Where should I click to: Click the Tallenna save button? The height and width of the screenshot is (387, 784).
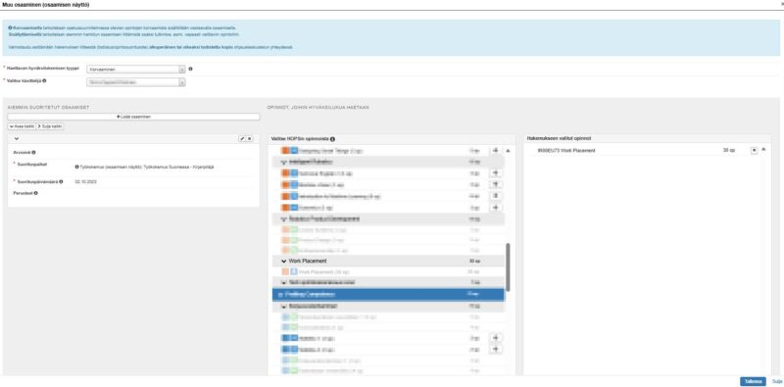tap(753, 381)
